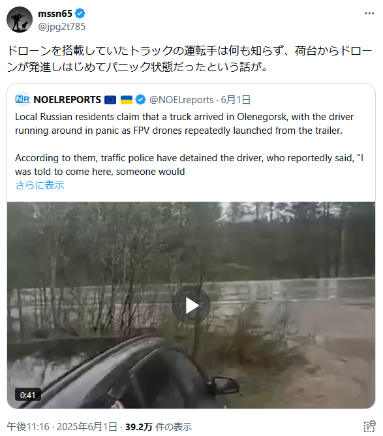
Task: Expand quoted tweet with さらに表示
Action: (x=39, y=185)
